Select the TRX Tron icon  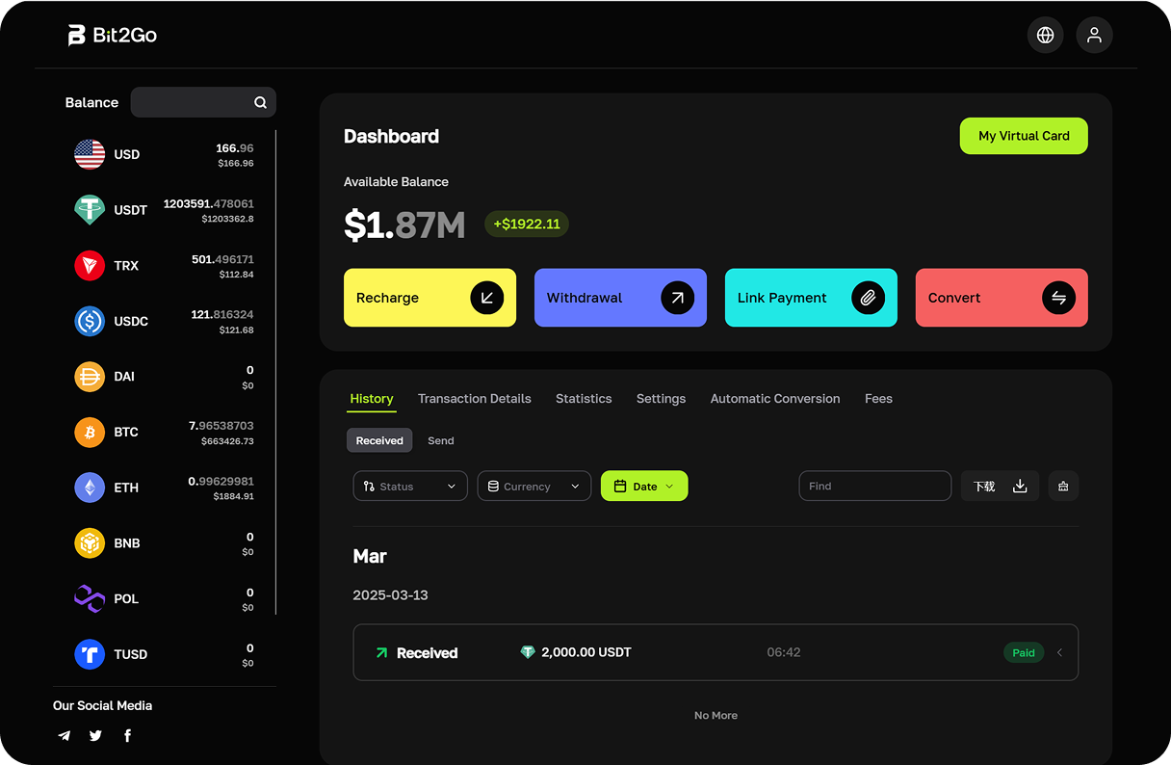(90, 265)
